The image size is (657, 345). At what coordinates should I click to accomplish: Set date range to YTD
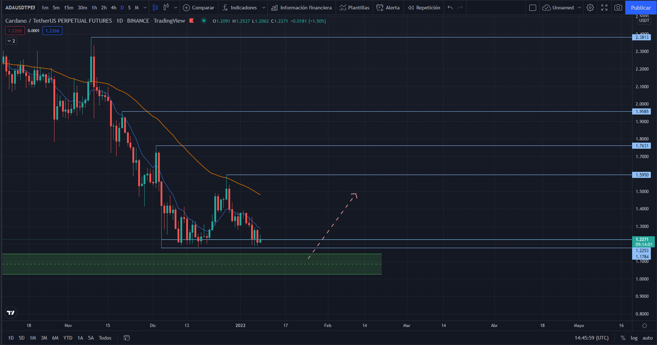point(68,338)
